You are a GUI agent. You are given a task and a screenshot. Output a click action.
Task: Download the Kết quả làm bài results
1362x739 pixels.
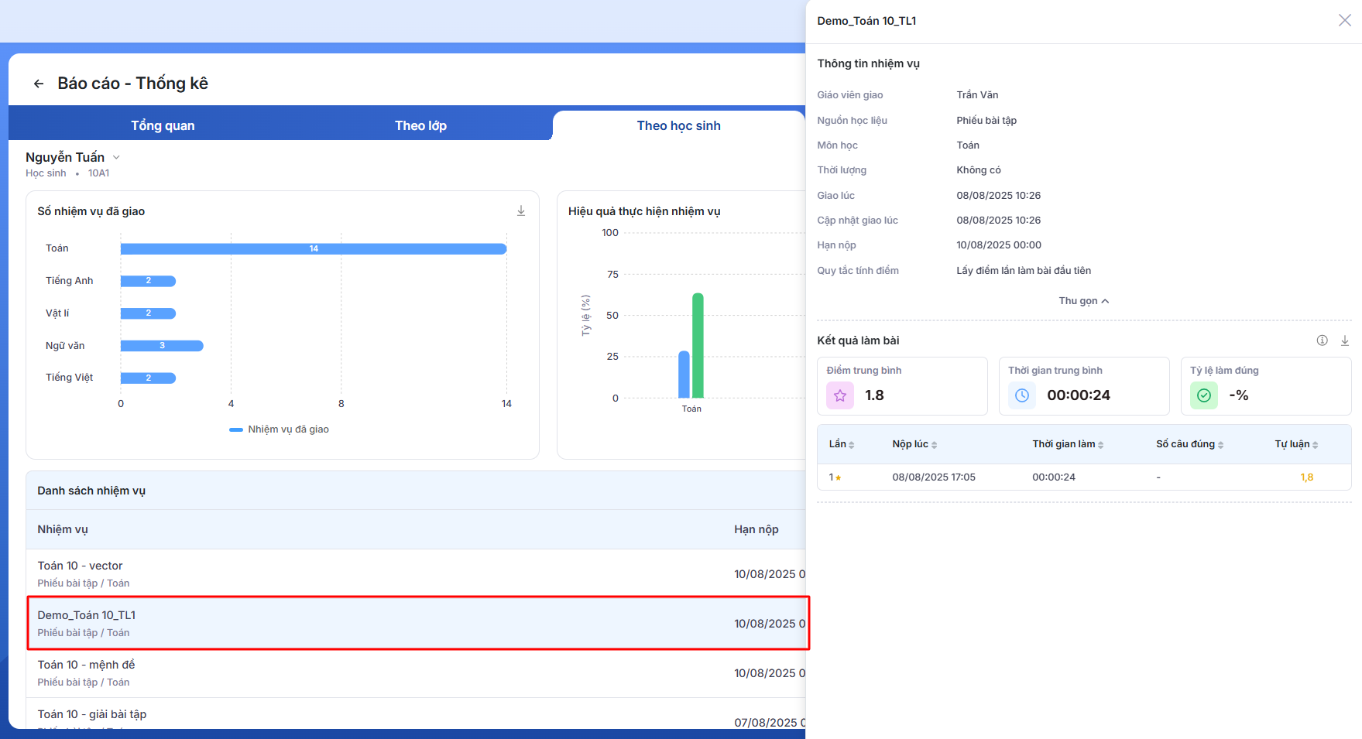[1345, 340]
